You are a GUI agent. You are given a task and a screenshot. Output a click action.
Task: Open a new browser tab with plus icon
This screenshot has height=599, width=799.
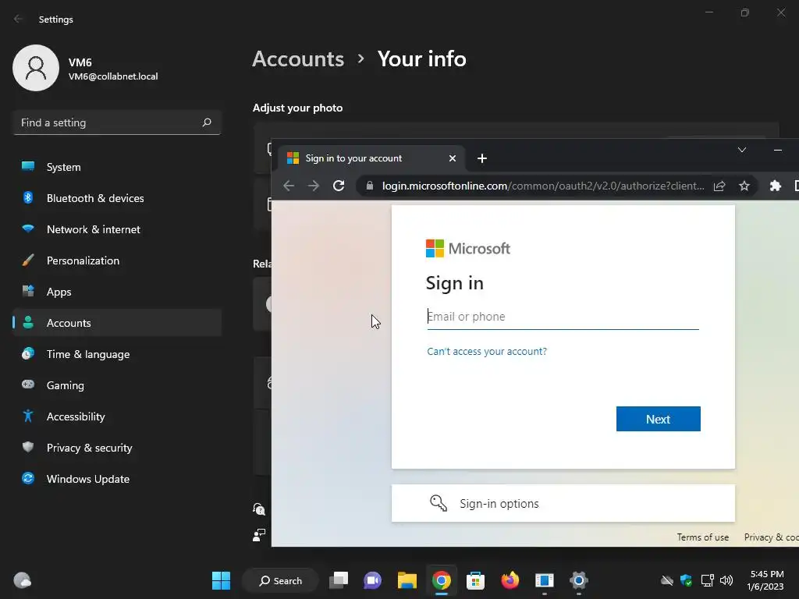point(482,158)
